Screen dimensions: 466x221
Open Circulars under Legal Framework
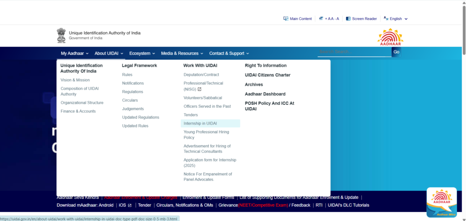click(130, 100)
